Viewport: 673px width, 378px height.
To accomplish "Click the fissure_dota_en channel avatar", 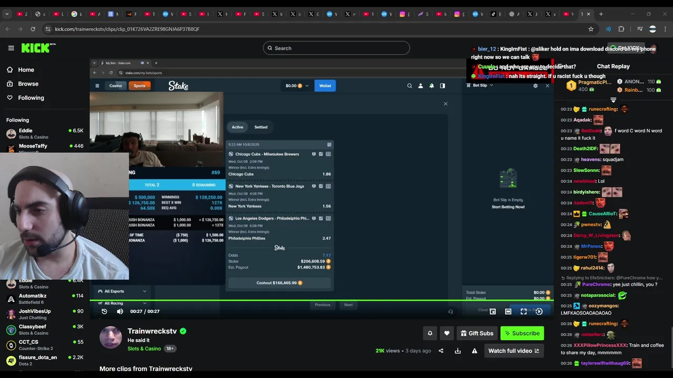I will (11, 360).
